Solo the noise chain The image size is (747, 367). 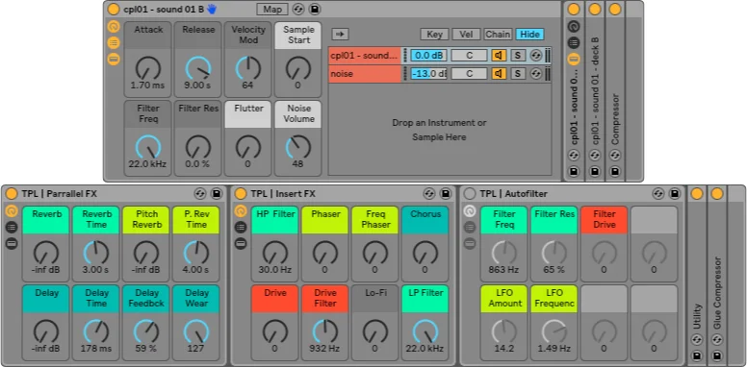[x=518, y=74]
